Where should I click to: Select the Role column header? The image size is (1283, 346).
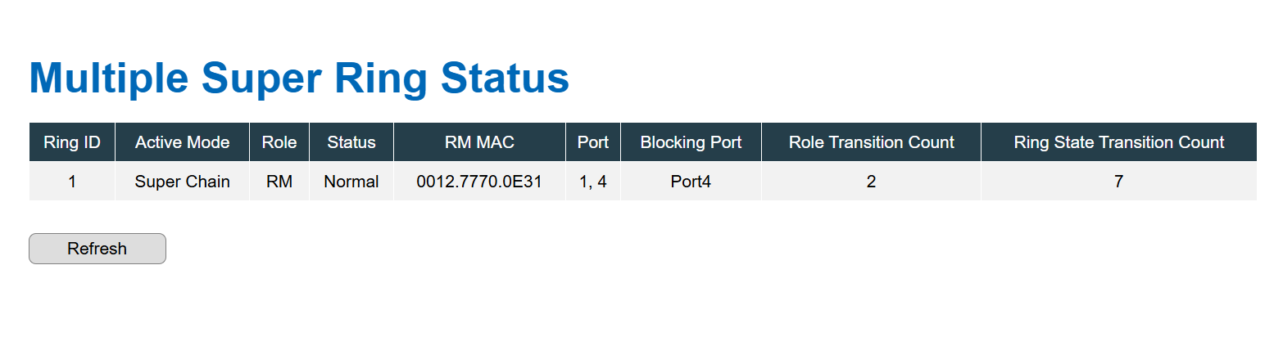coord(279,142)
